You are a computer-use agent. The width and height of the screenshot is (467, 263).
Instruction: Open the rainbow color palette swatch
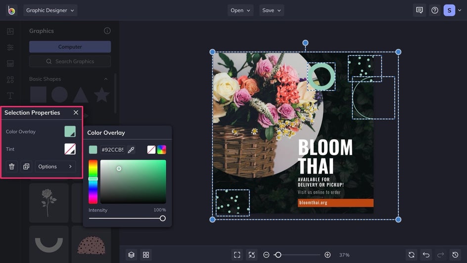click(162, 150)
